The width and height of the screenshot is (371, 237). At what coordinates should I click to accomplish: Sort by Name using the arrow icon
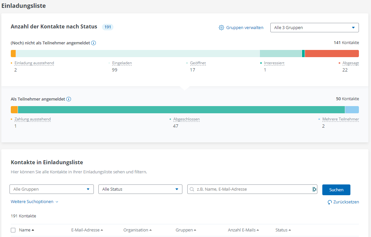pos(33,230)
